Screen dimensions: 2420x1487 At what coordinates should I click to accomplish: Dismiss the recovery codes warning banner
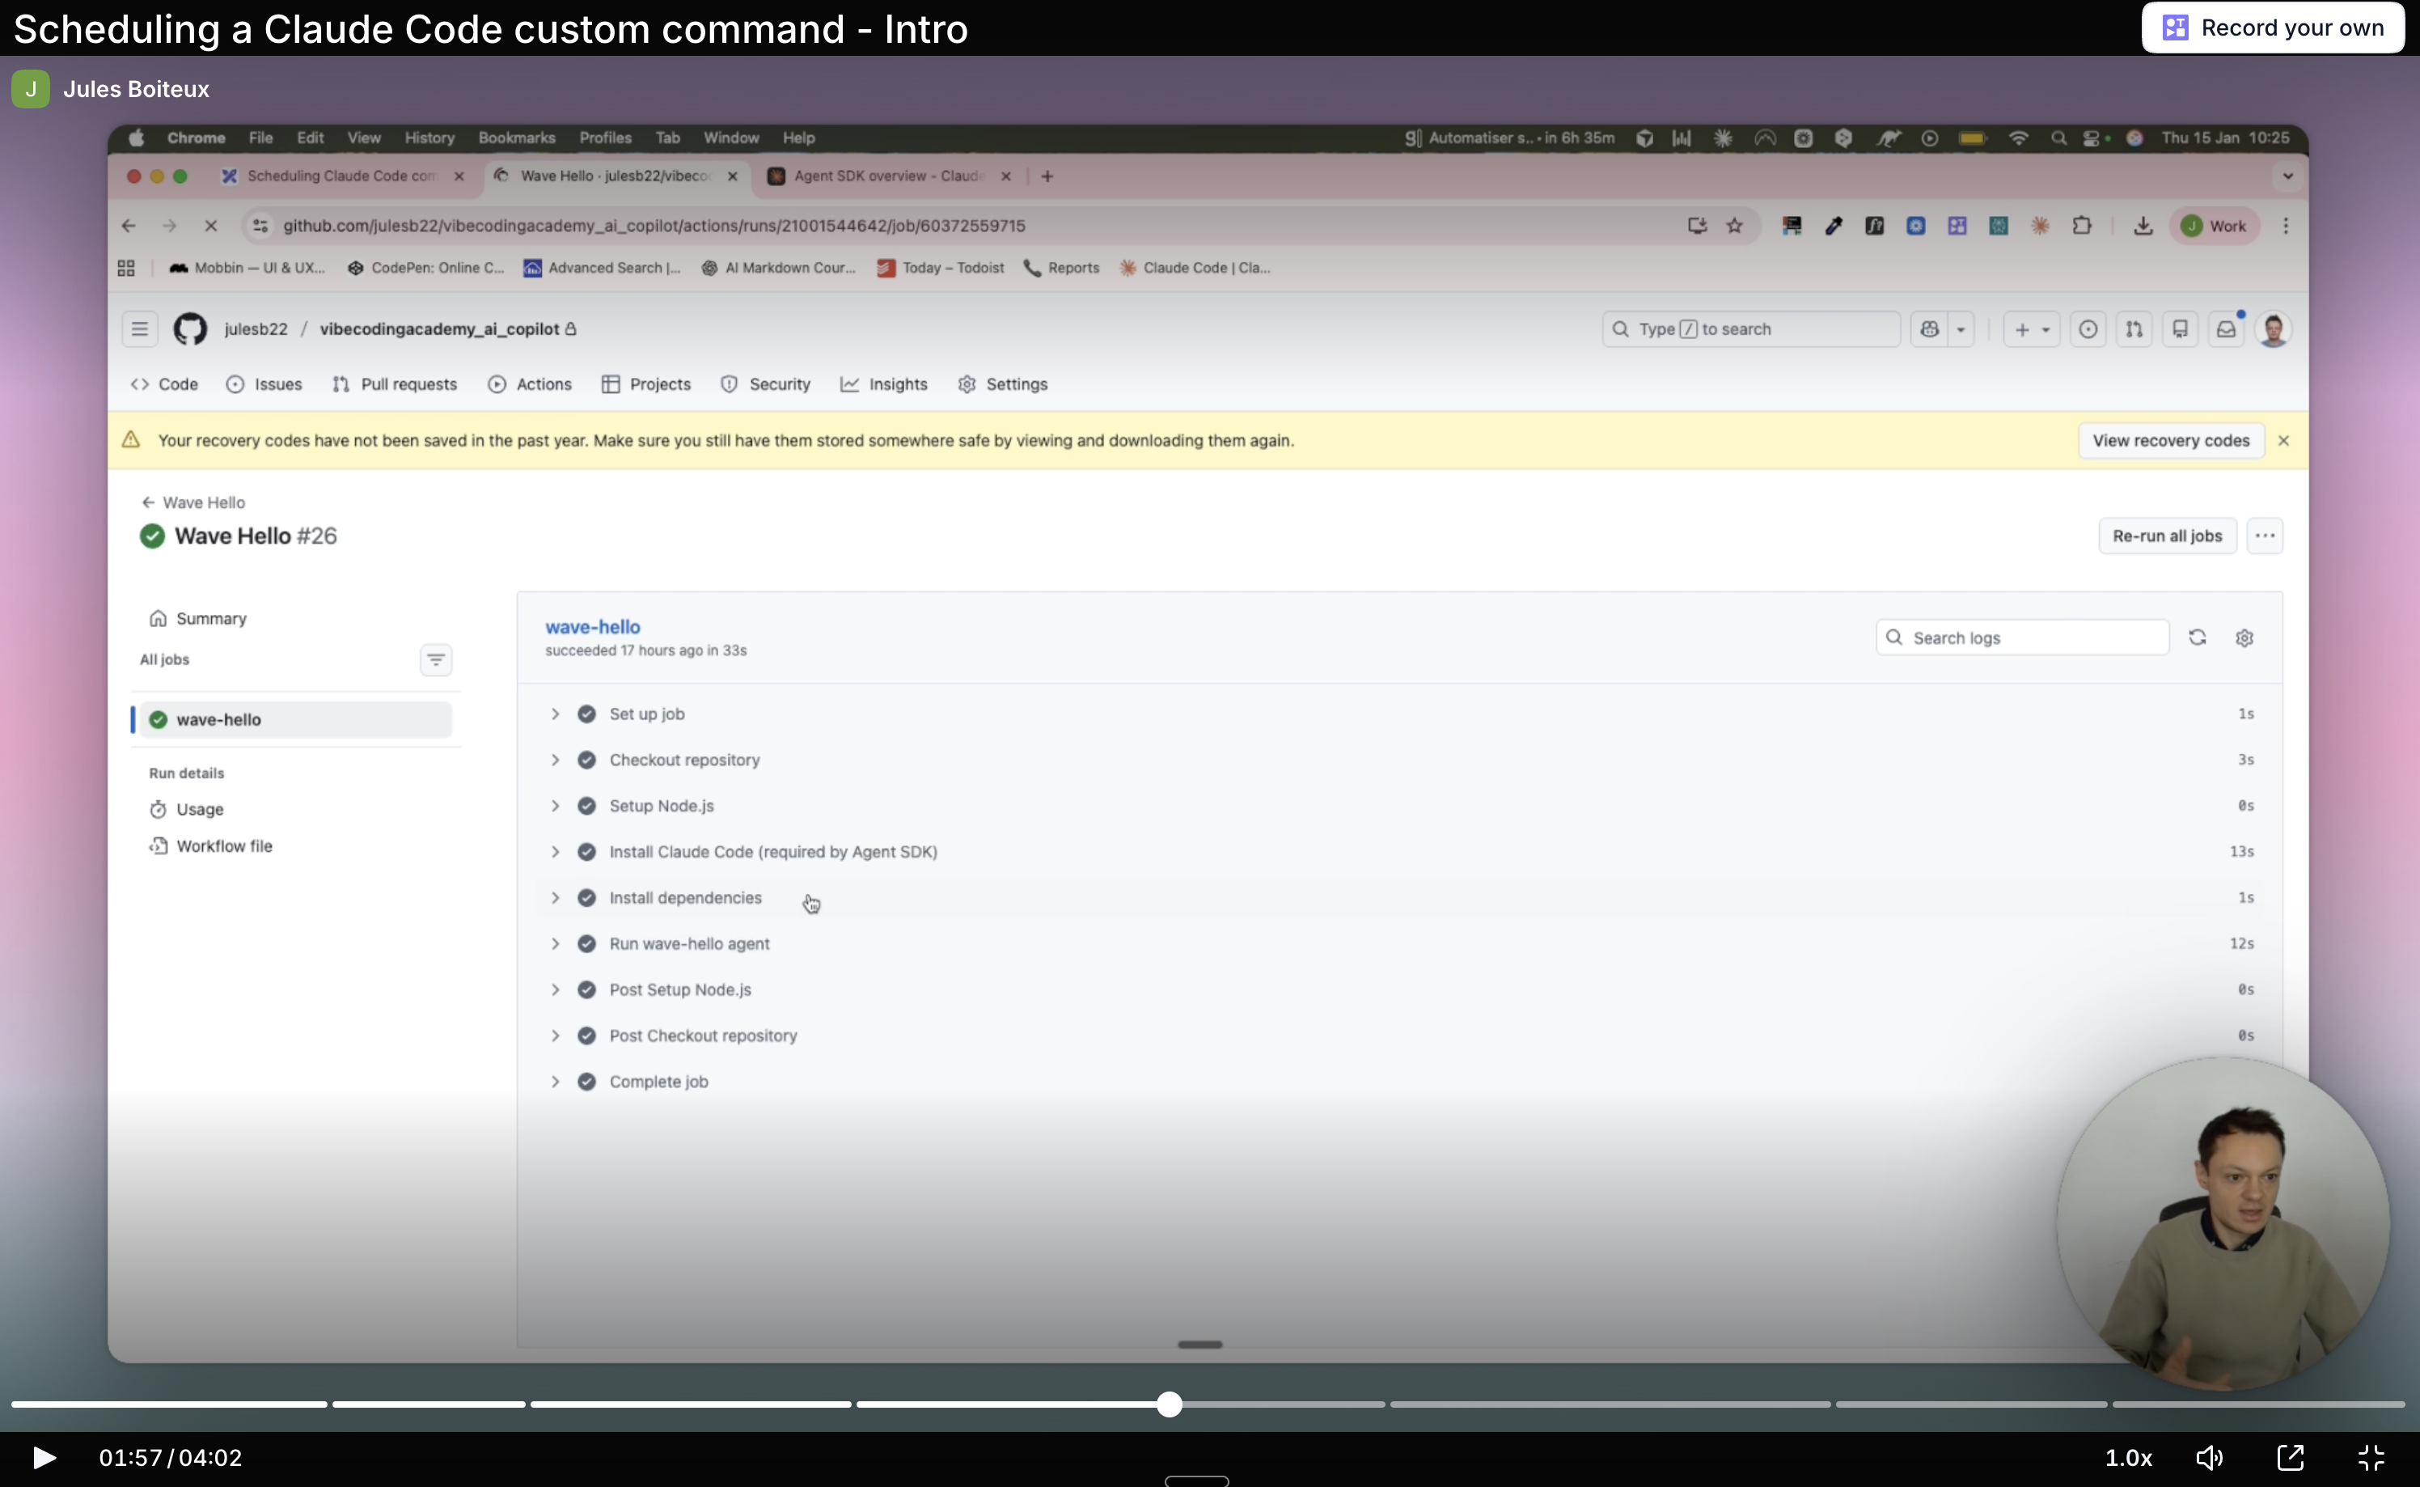[x=2283, y=441]
